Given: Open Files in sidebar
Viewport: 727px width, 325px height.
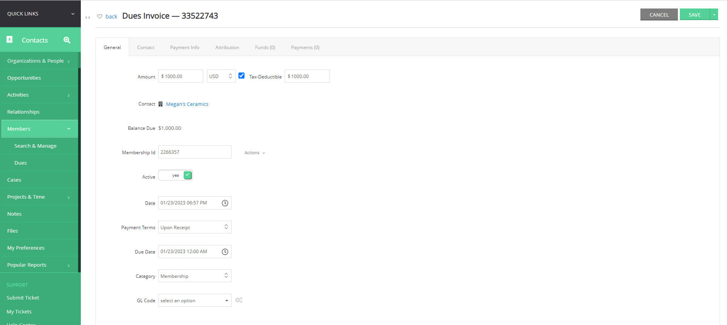Looking at the screenshot, I should click(x=39, y=231).
